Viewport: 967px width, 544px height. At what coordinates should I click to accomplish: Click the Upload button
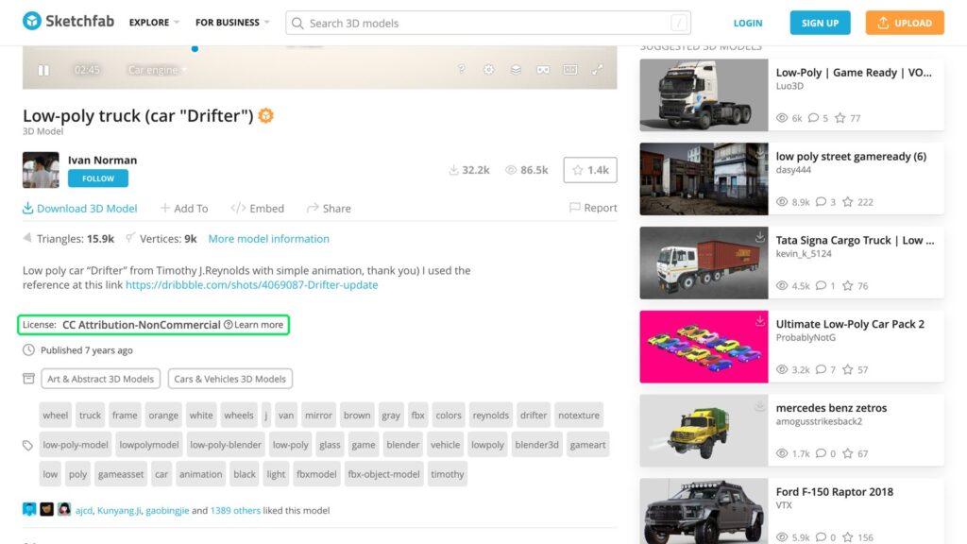pyautogui.click(x=904, y=23)
